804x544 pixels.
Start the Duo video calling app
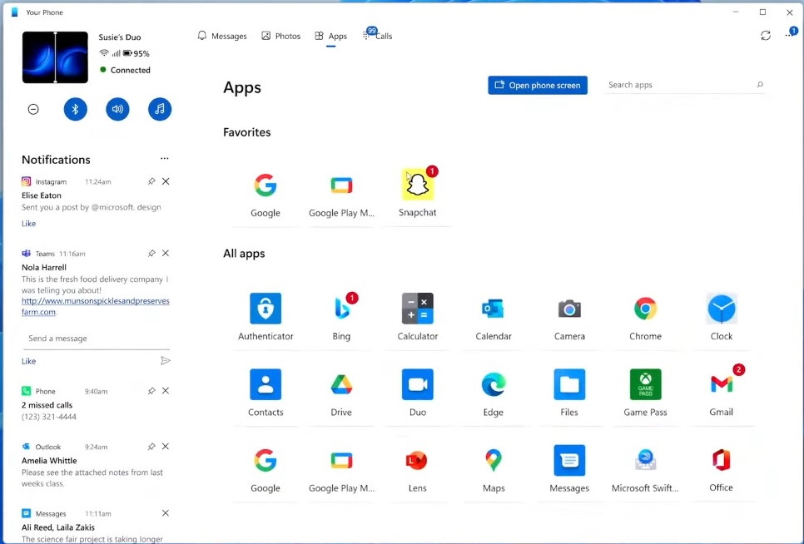point(417,384)
